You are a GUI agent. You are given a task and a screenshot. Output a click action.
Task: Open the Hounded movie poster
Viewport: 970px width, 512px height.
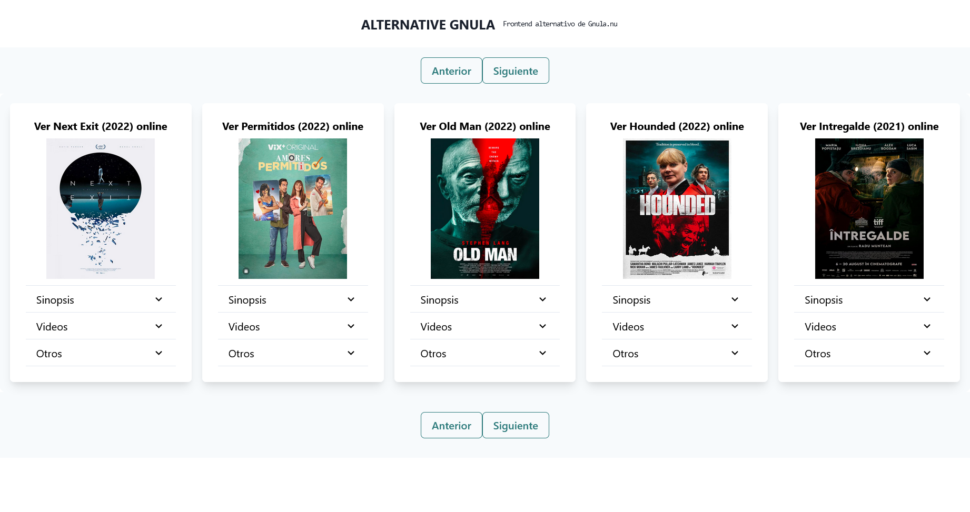click(x=677, y=208)
